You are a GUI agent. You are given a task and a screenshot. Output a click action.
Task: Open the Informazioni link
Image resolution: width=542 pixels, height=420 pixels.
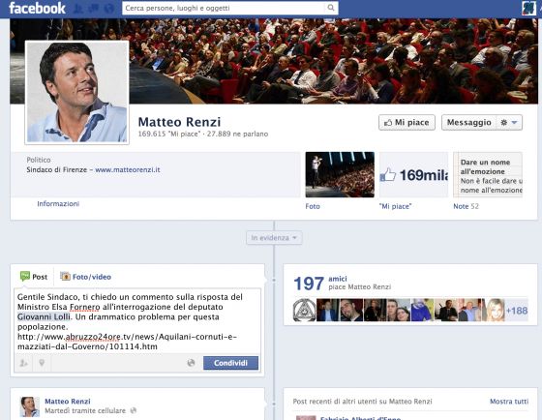point(58,203)
